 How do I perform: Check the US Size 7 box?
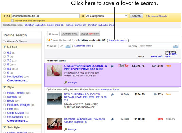coord(5,56)
